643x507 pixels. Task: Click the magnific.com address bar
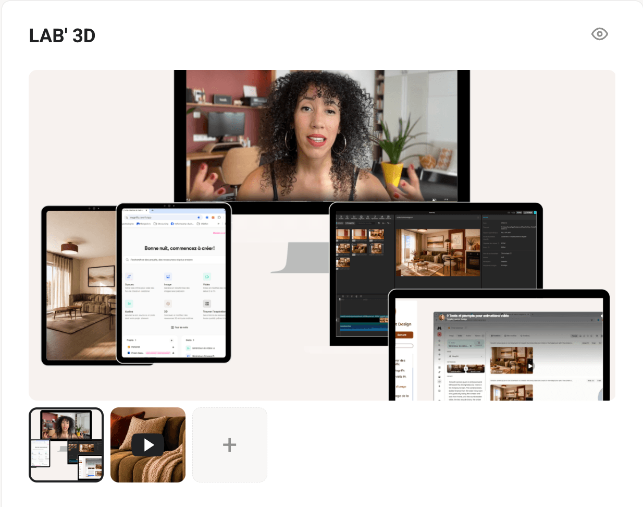point(163,218)
